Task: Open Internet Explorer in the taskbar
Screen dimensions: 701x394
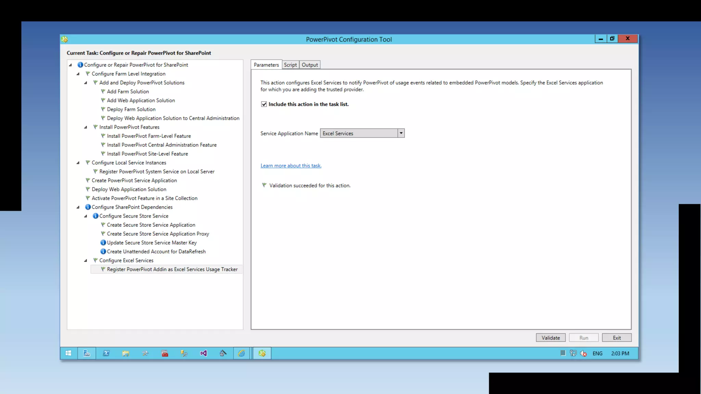Action: [242, 353]
